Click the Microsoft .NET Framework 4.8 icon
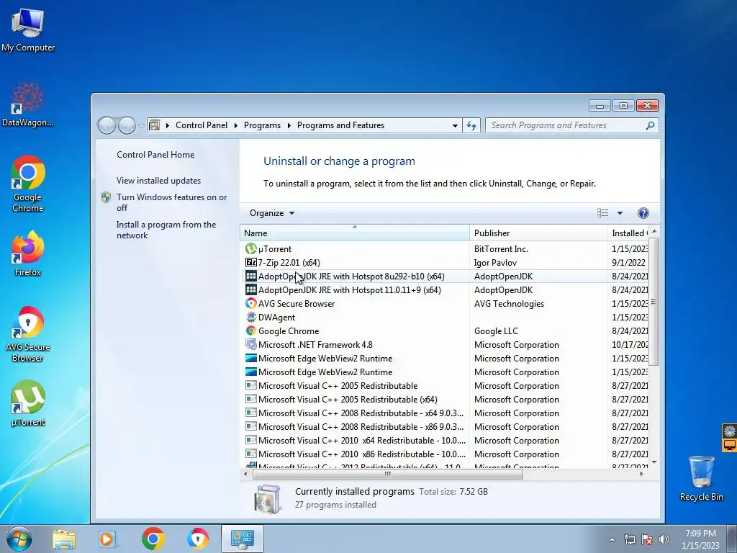 pos(251,344)
